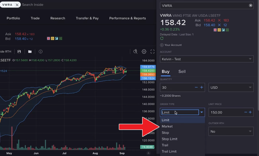
Task: Open the Portfolio menu
Action: point(13,18)
